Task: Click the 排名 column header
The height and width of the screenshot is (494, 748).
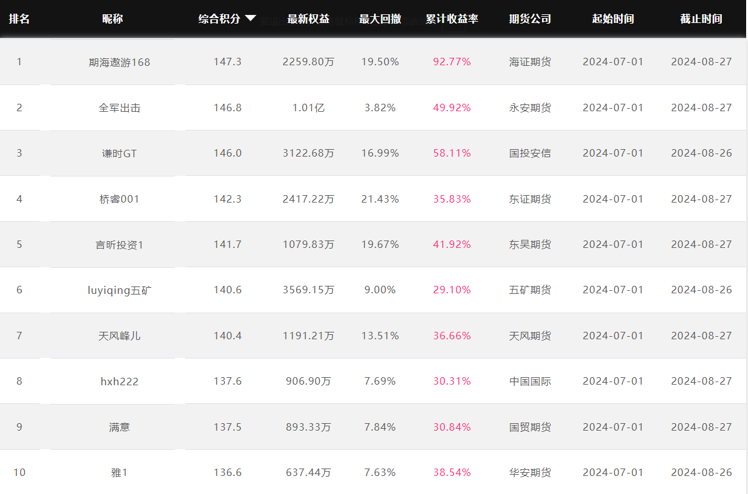Action: 19,19
